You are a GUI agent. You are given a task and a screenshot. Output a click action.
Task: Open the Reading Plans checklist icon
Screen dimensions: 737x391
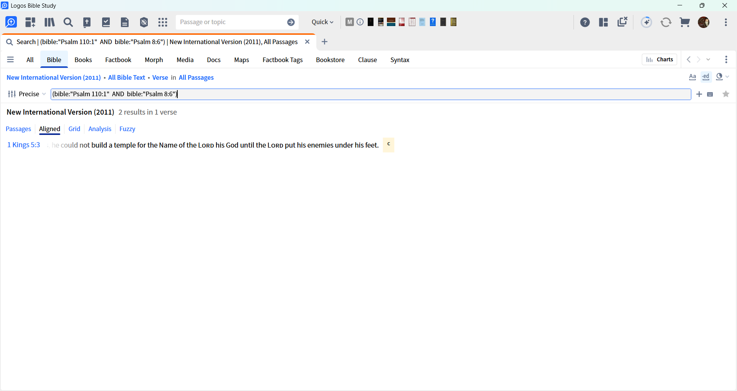pyautogui.click(x=106, y=22)
